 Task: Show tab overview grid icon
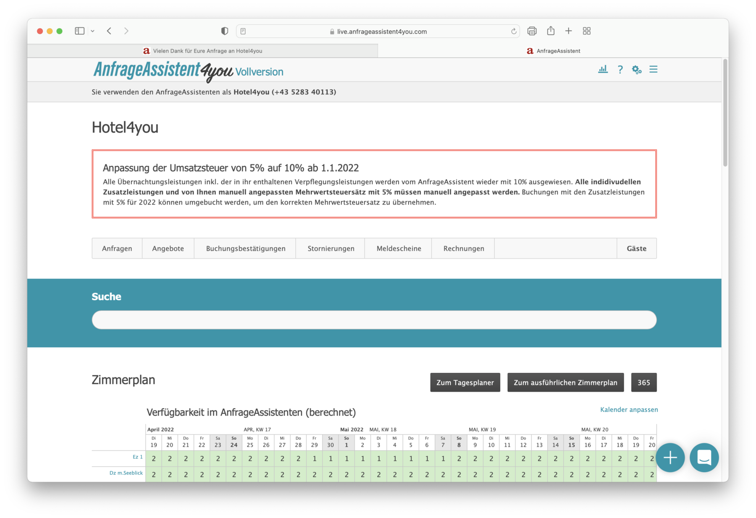(x=587, y=31)
